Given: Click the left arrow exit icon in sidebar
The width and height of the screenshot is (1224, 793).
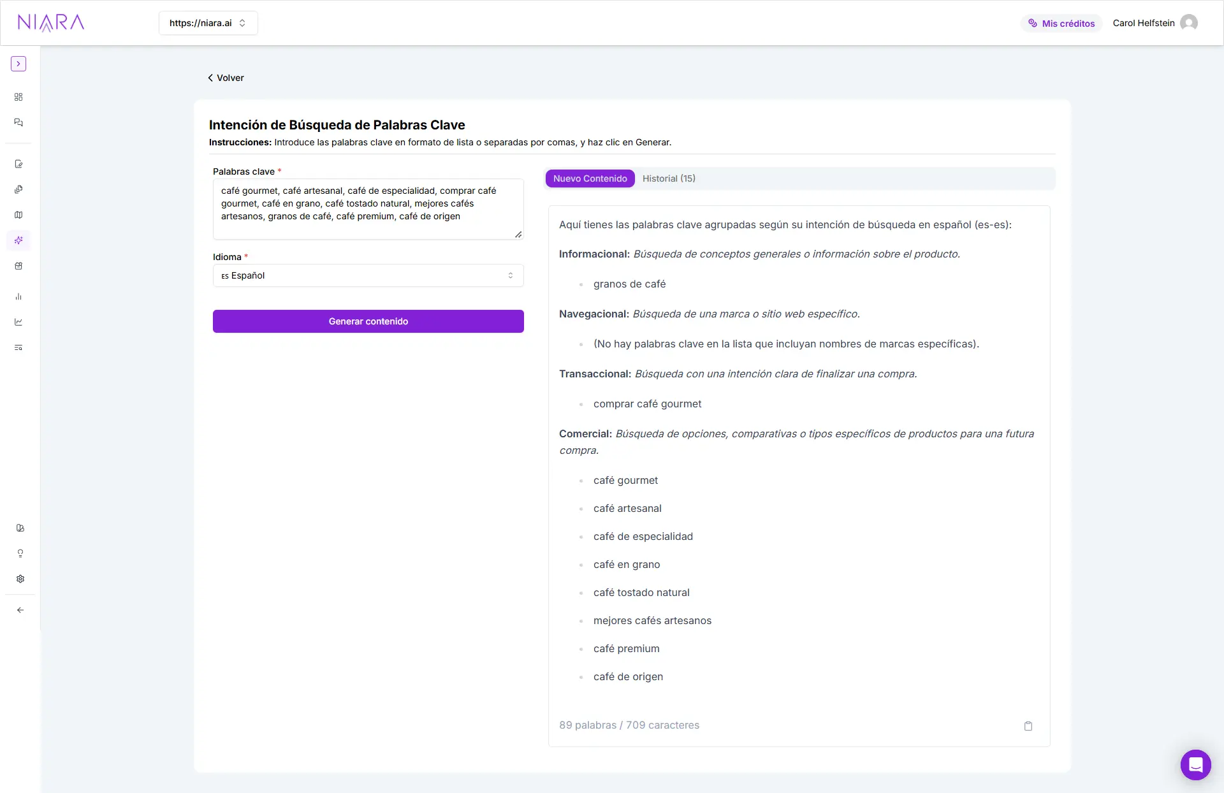Looking at the screenshot, I should pos(20,610).
